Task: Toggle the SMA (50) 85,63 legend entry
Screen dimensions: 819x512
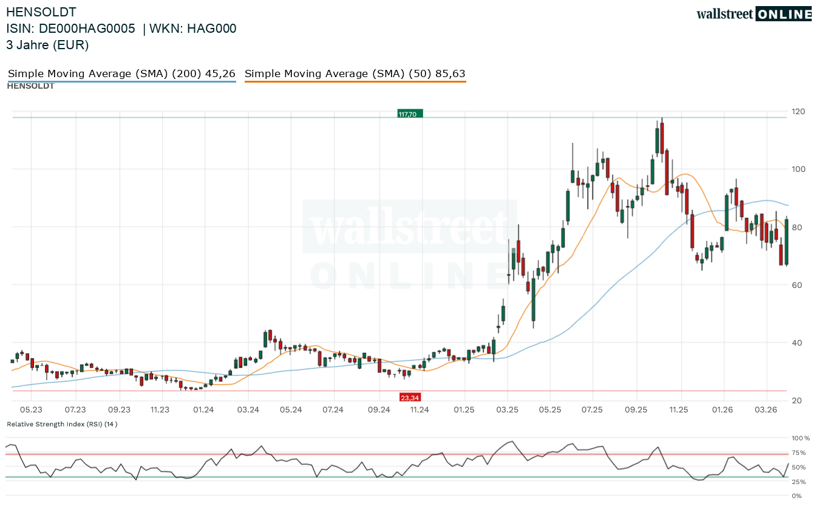Action: [355, 73]
